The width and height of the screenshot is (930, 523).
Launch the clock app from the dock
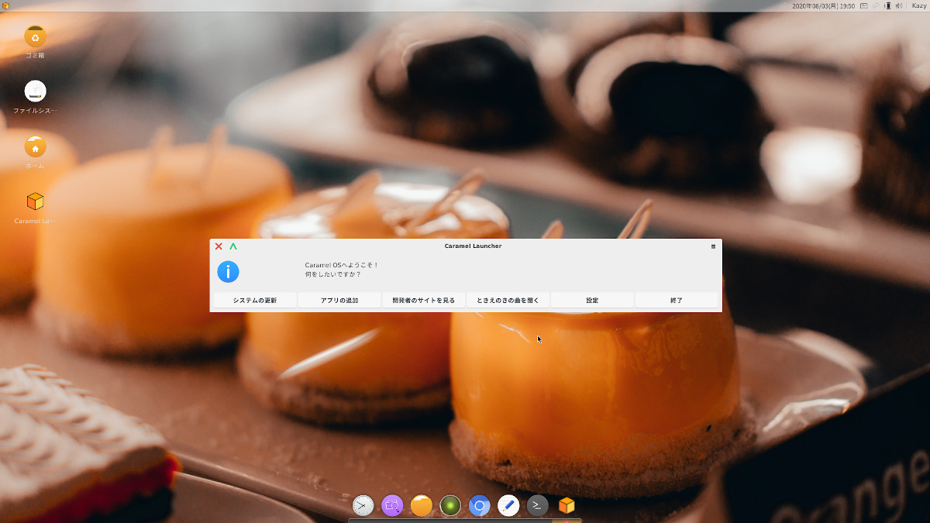pyautogui.click(x=363, y=506)
